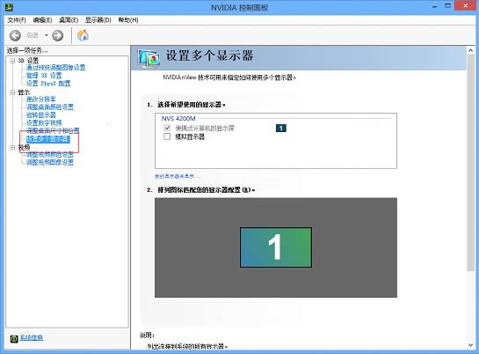Open the 帮助(H) menu

tap(128, 20)
